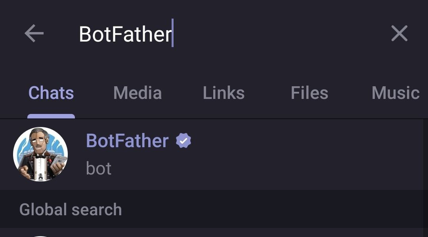The width and height of the screenshot is (428, 237).
Task: Clear the search text with X icon
Action: [x=399, y=34]
